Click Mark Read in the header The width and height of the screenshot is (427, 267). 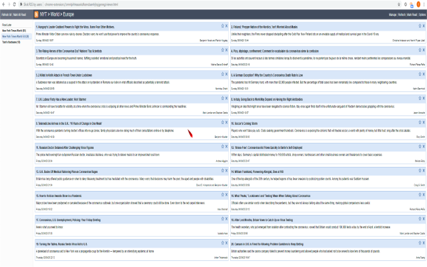pyautogui.click(x=412, y=15)
